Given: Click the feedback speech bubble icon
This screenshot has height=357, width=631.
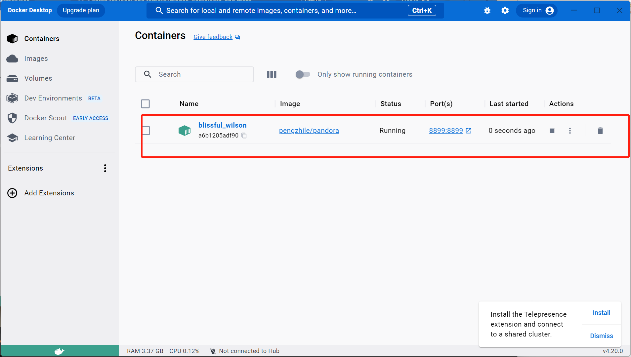Looking at the screenshot, I should (237, 37).
